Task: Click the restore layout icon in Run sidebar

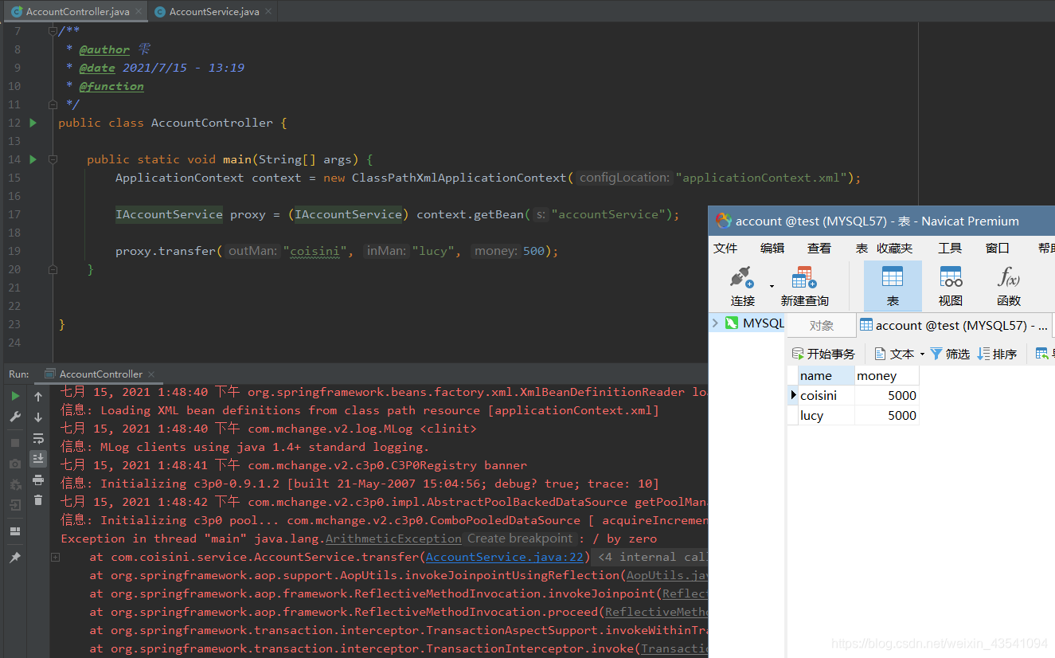Action: (15, 531)
